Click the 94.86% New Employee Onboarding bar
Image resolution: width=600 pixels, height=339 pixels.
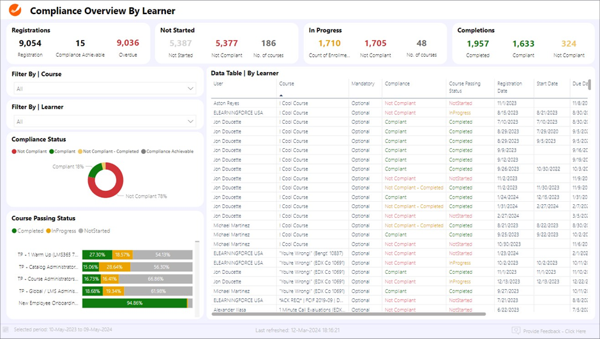pos(133,303)
